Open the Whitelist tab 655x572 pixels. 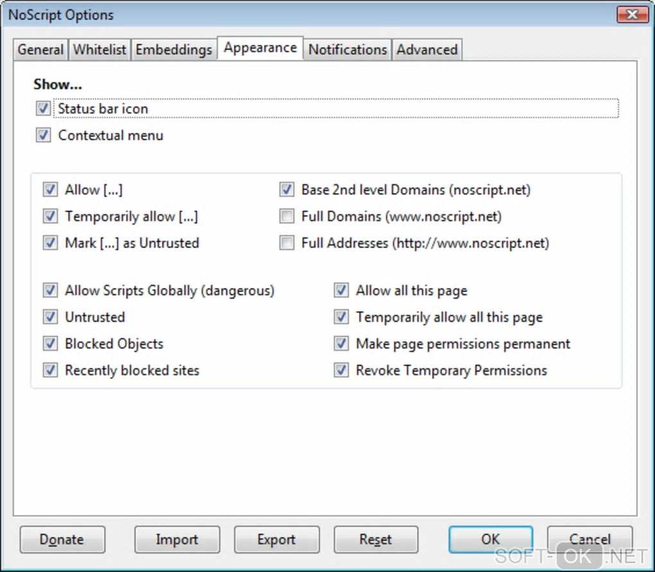point(100,50)
